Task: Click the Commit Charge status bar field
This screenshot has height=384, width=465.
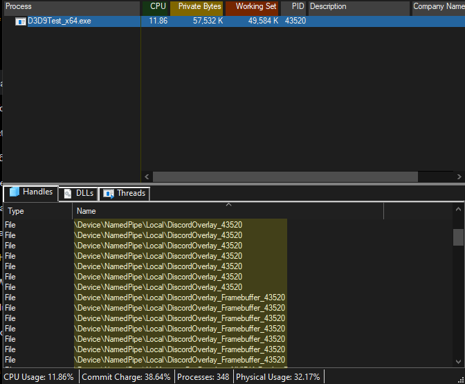Action: [126, 377]
